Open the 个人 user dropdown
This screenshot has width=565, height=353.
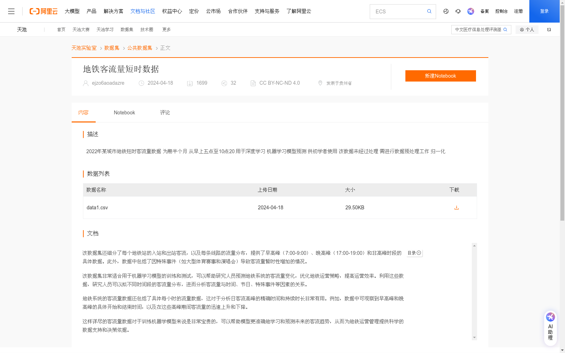pos(527,30)
